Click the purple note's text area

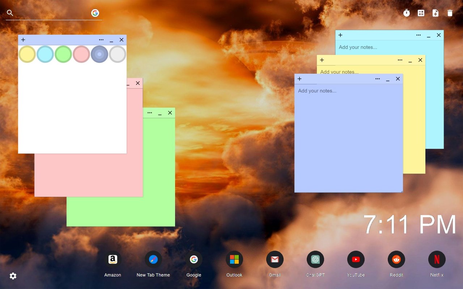tap(349, 138)
